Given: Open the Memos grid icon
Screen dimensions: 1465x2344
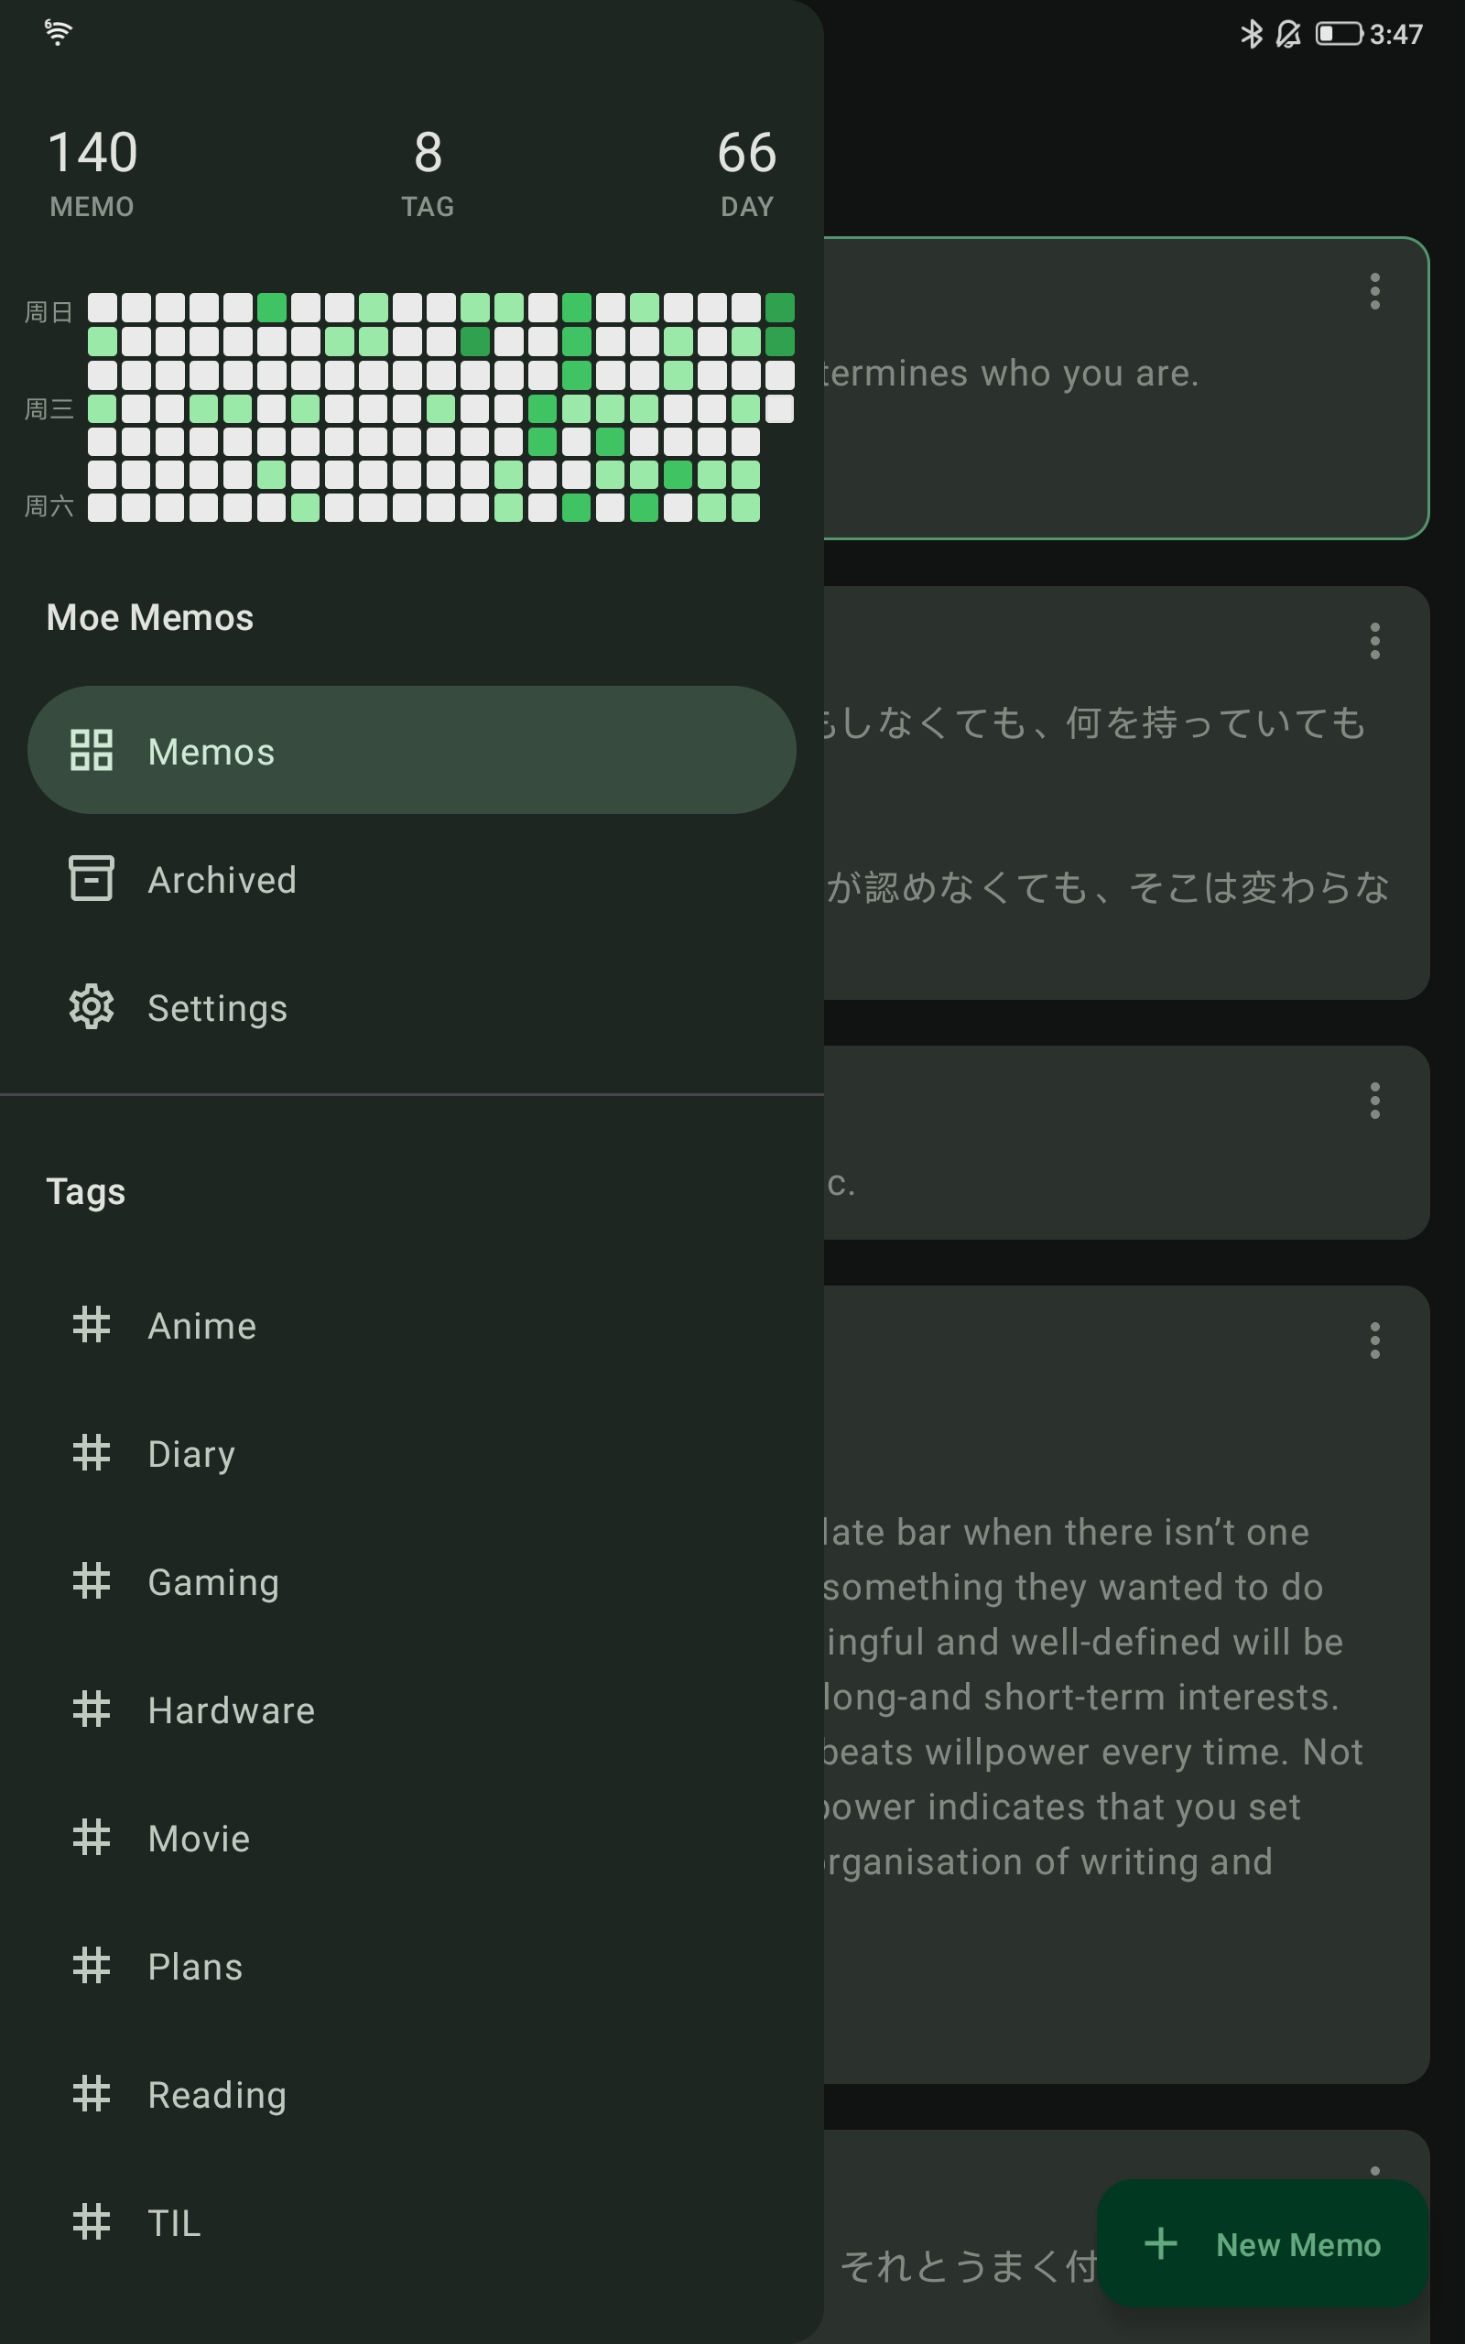Looking at the screenshot, I should [x=91, y=751].
